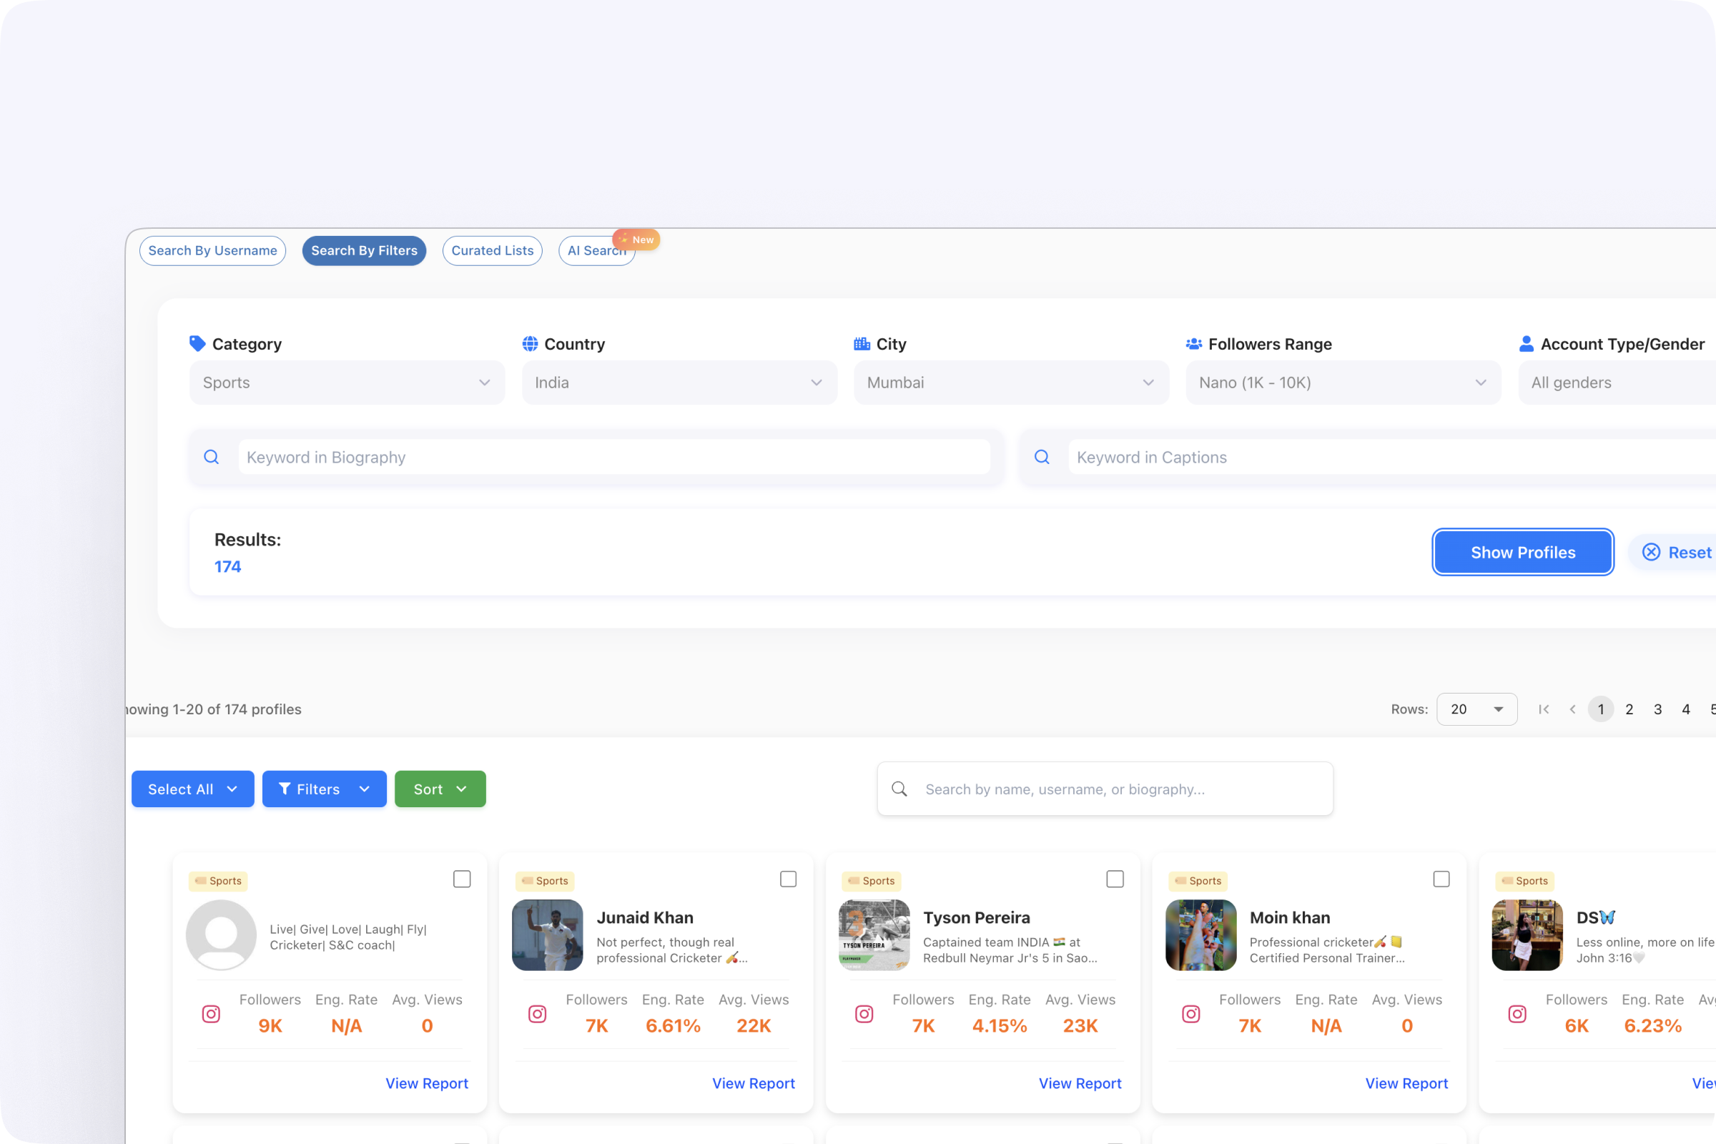This screenshot has height=1144, width=1716.
Task: Focus the Keyword in Biography field
Action: 613,458
